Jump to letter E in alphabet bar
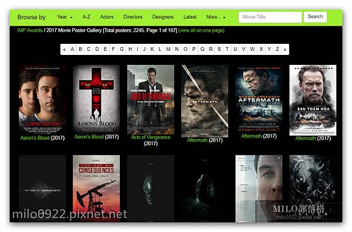 point(105,49)
